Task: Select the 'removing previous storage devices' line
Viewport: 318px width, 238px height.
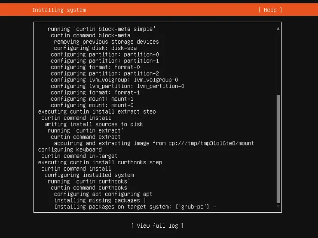Action: [x=106, y=42]
